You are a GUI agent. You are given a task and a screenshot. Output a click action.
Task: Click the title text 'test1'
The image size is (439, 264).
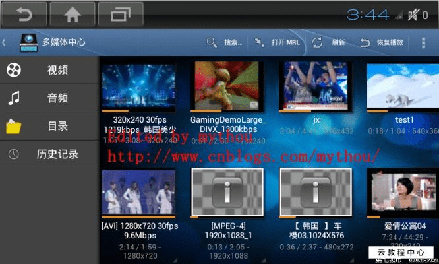404,120
